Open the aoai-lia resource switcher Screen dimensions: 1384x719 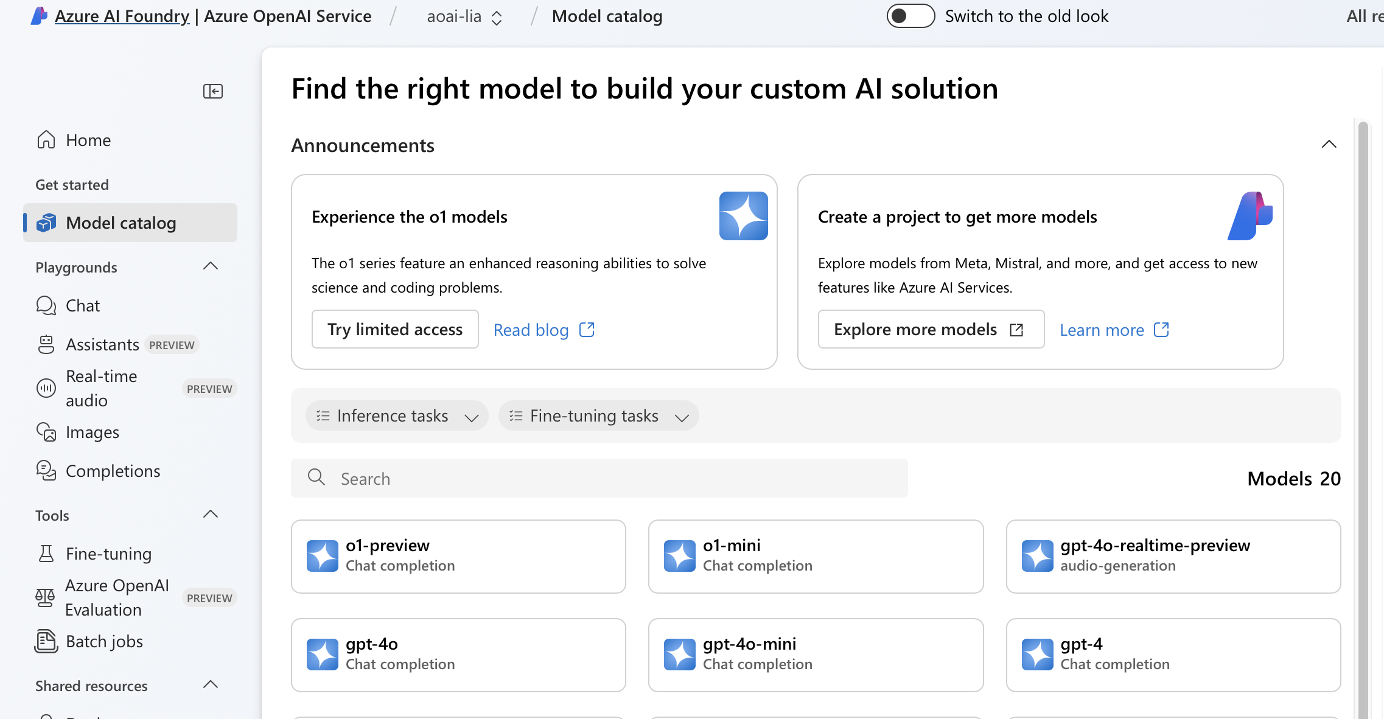pos(464,17)
